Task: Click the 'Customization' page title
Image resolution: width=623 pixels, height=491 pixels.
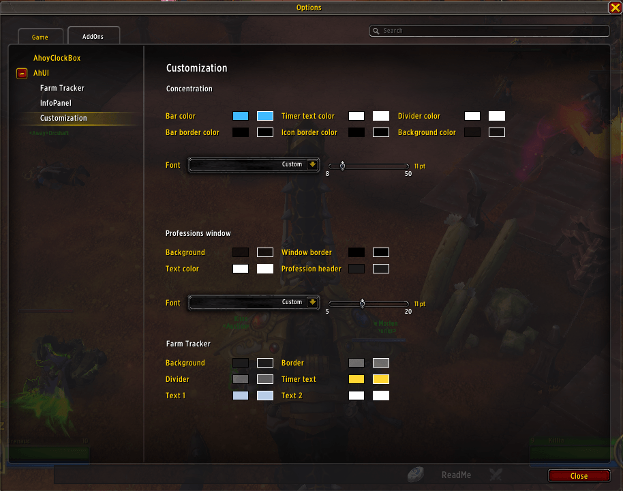Action: pos(197,68)
